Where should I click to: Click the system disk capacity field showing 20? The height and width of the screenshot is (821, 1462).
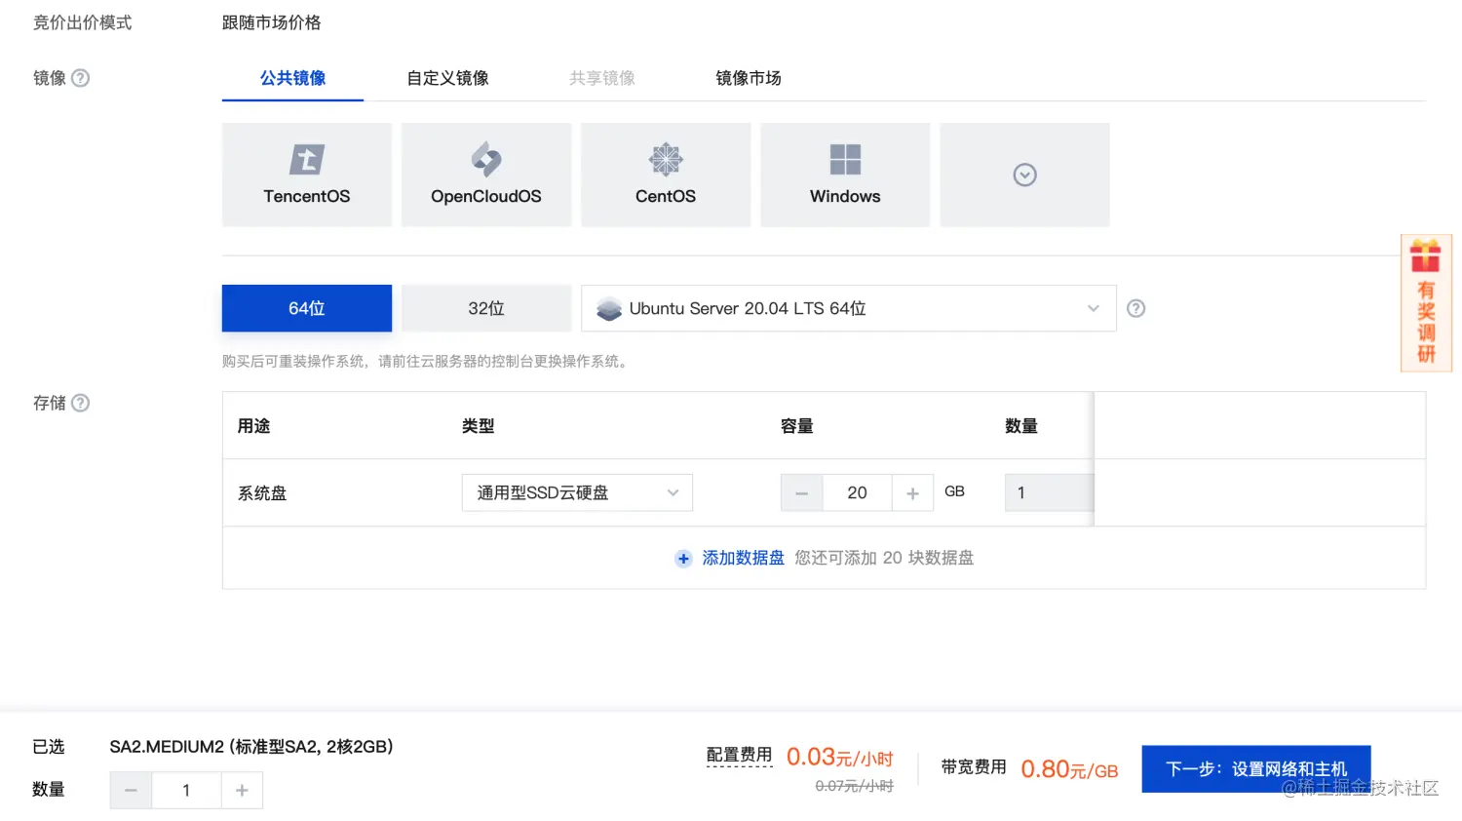coord(858,492)
